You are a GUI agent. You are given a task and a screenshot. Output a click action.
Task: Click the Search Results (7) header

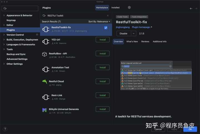coord(51,21)
